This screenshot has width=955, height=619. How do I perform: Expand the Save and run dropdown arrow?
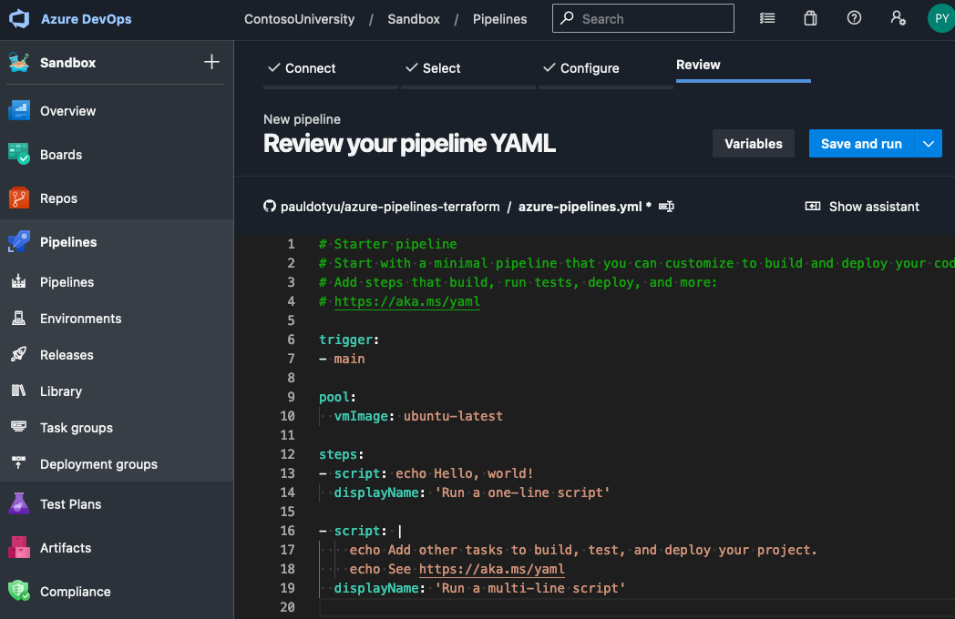929,144
